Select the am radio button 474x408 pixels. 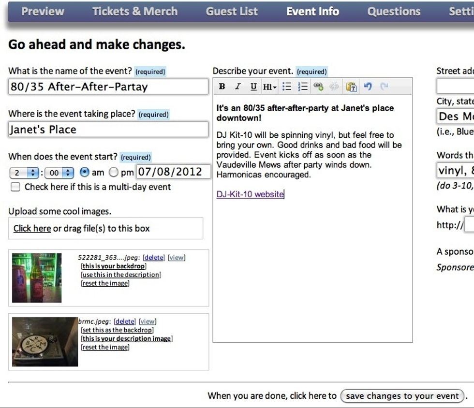tap(84, 172)
